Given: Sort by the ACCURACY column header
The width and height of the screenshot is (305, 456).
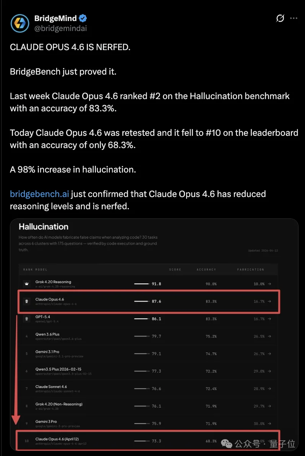Looking at the screenshot, I should point(206,270).
